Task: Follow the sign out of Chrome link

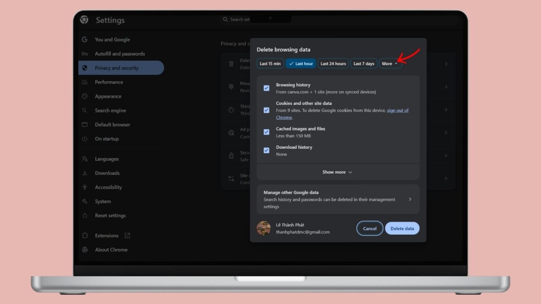Action: [x=397, y=110]
